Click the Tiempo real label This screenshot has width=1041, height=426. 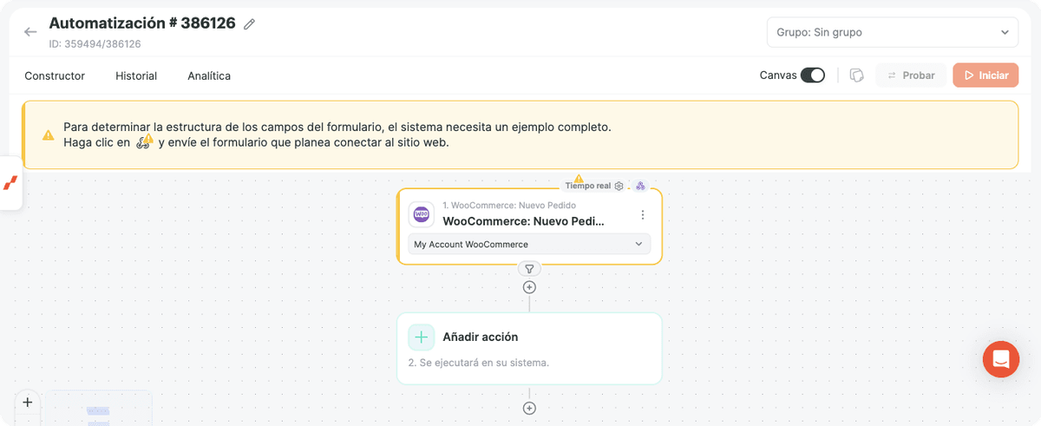(x=588, y=186)
